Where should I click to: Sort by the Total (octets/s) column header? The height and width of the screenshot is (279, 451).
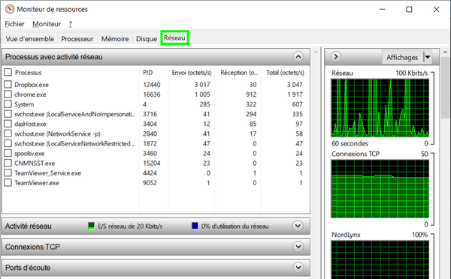[x=285, y=73]
